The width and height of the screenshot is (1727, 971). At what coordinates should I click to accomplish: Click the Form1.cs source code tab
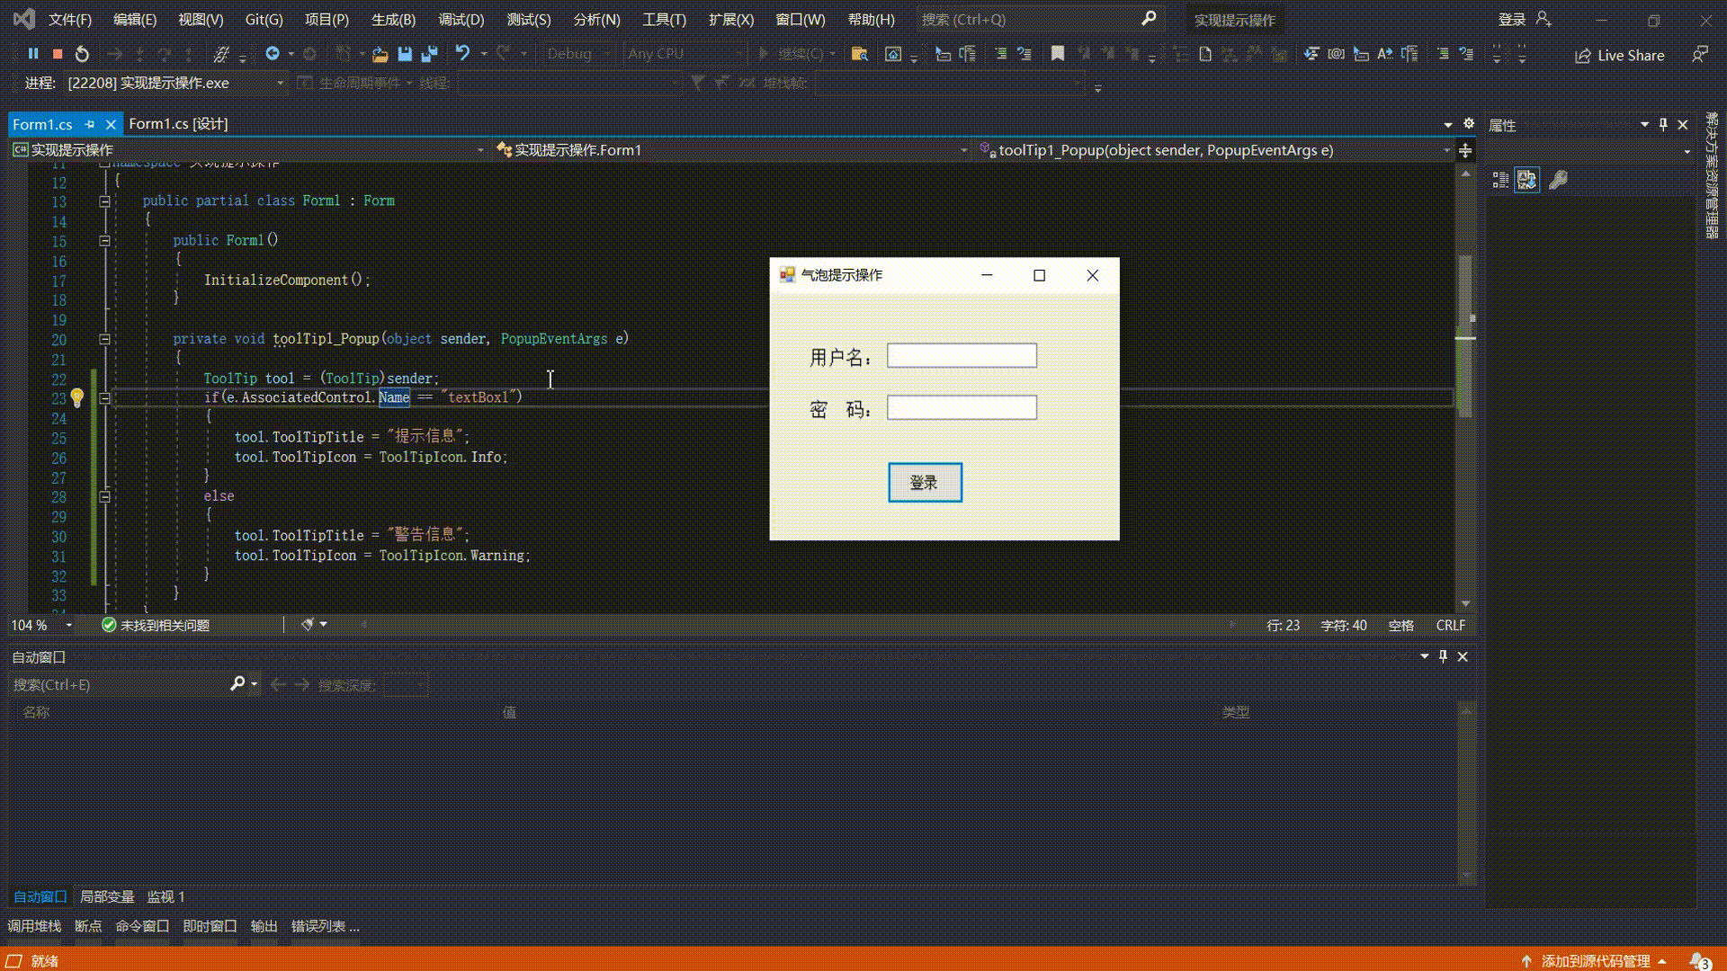click(42, 123)
